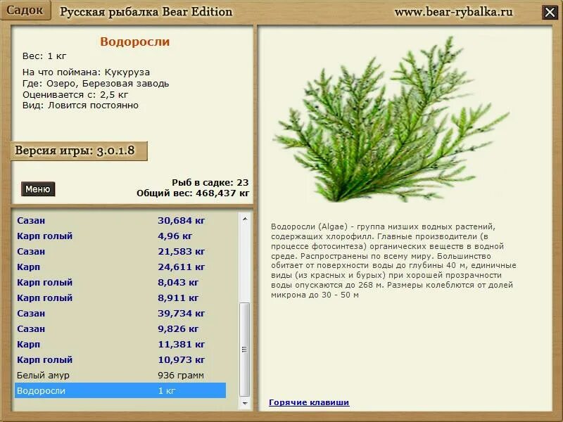Click the scrollbar up arrow in fish list

245,219
